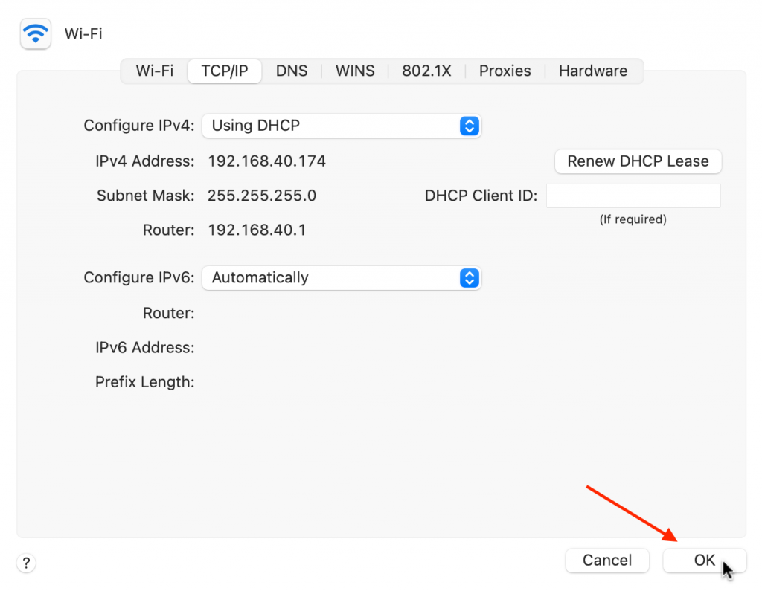Switch to the DNS tab
Viewport: 762px width, 591px height.
[292, 71]
